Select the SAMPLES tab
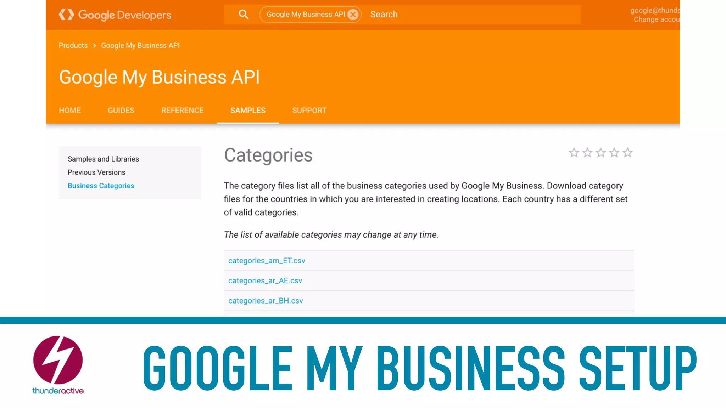The image size is (726, 408). (x=248, y=110)
